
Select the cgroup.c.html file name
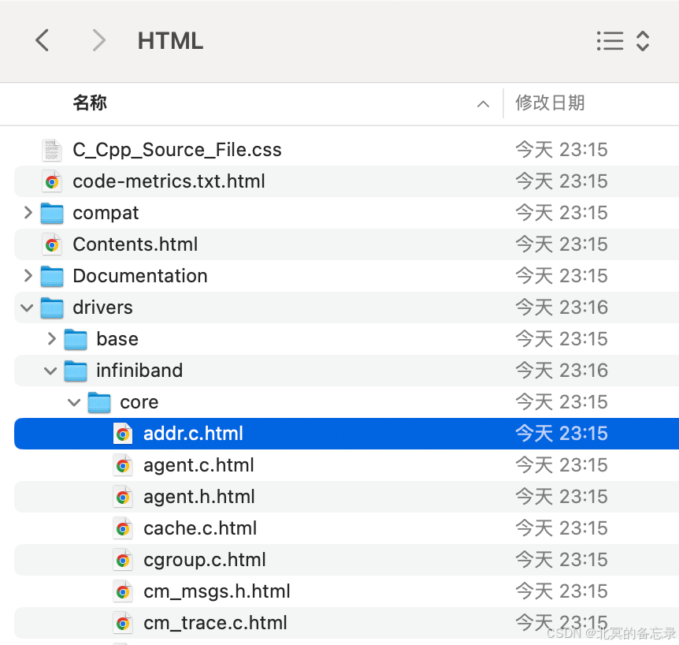204,561
